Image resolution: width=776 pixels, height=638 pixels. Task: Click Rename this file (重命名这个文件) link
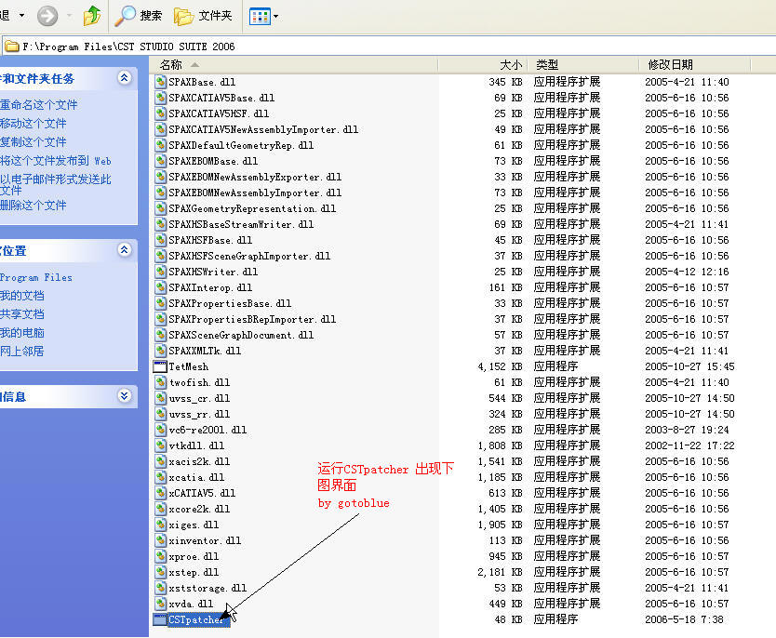(x=38, y=105)
